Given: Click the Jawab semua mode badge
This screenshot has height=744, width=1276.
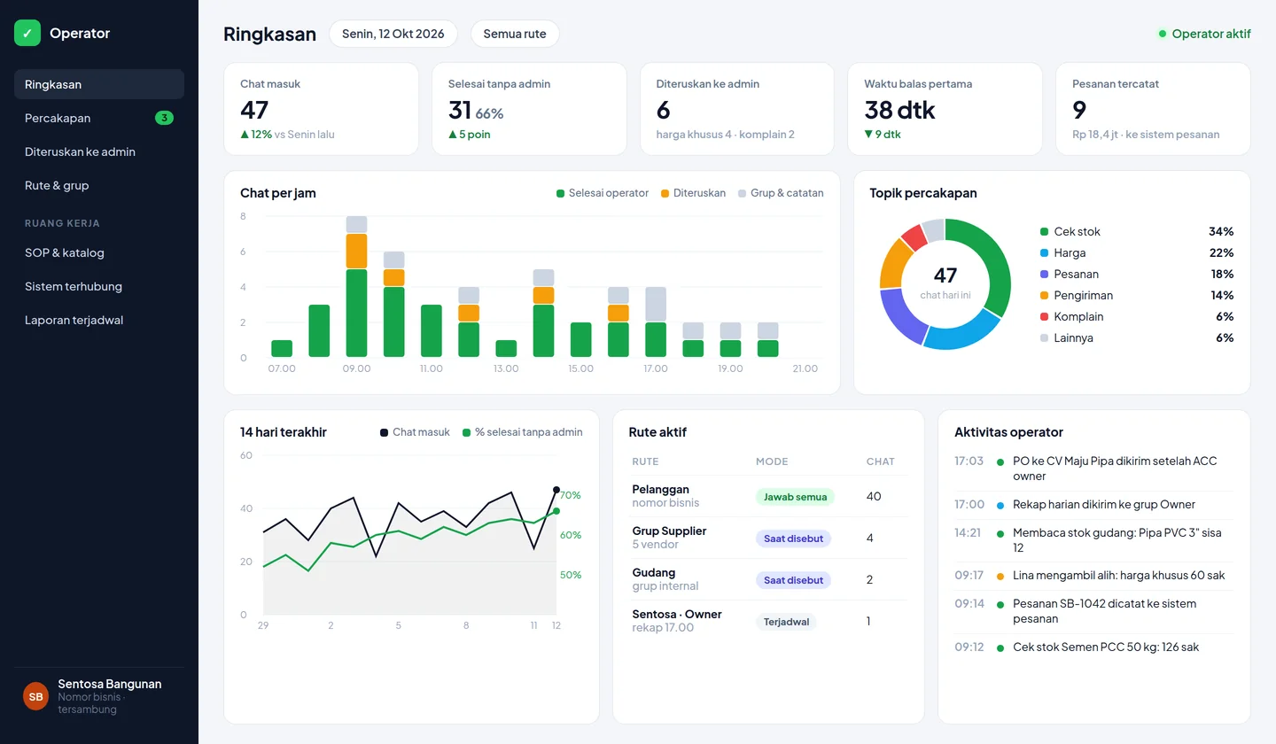Looking at the screenshot, I should point(795,497).
